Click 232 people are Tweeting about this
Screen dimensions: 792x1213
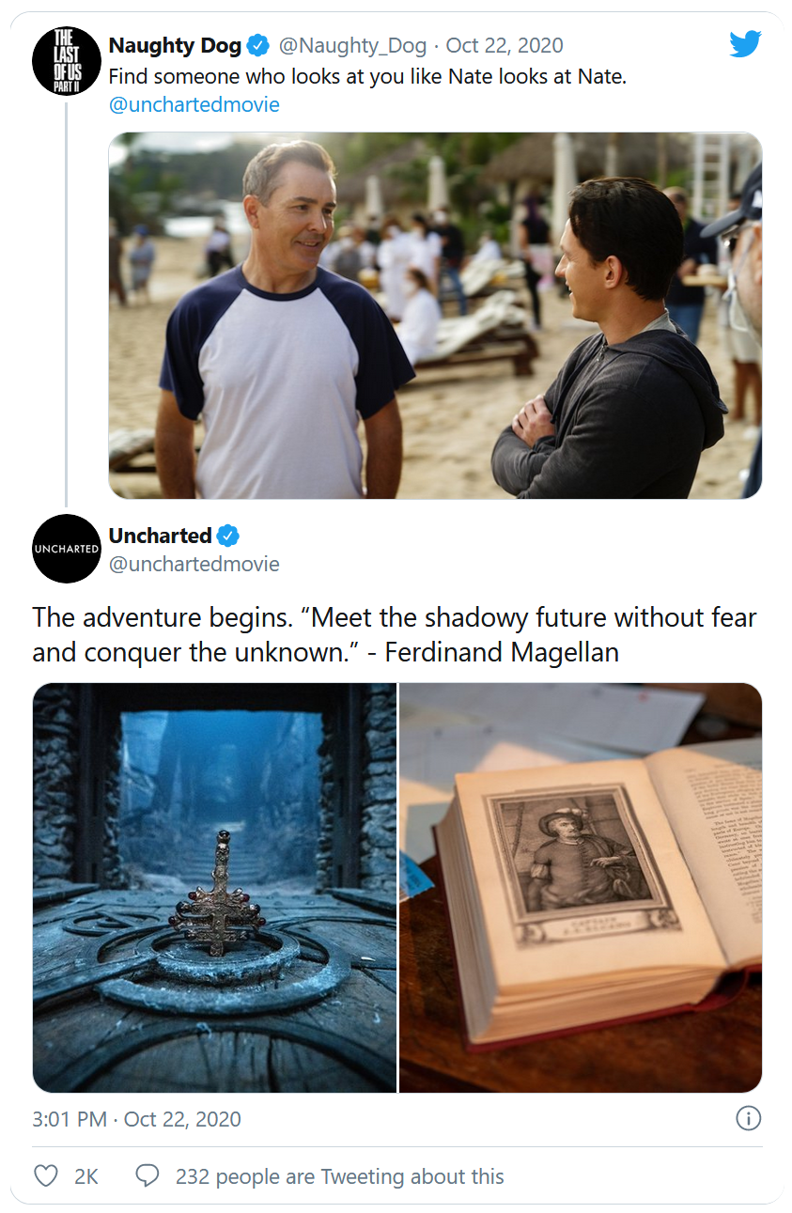(x=340, y=1176)
